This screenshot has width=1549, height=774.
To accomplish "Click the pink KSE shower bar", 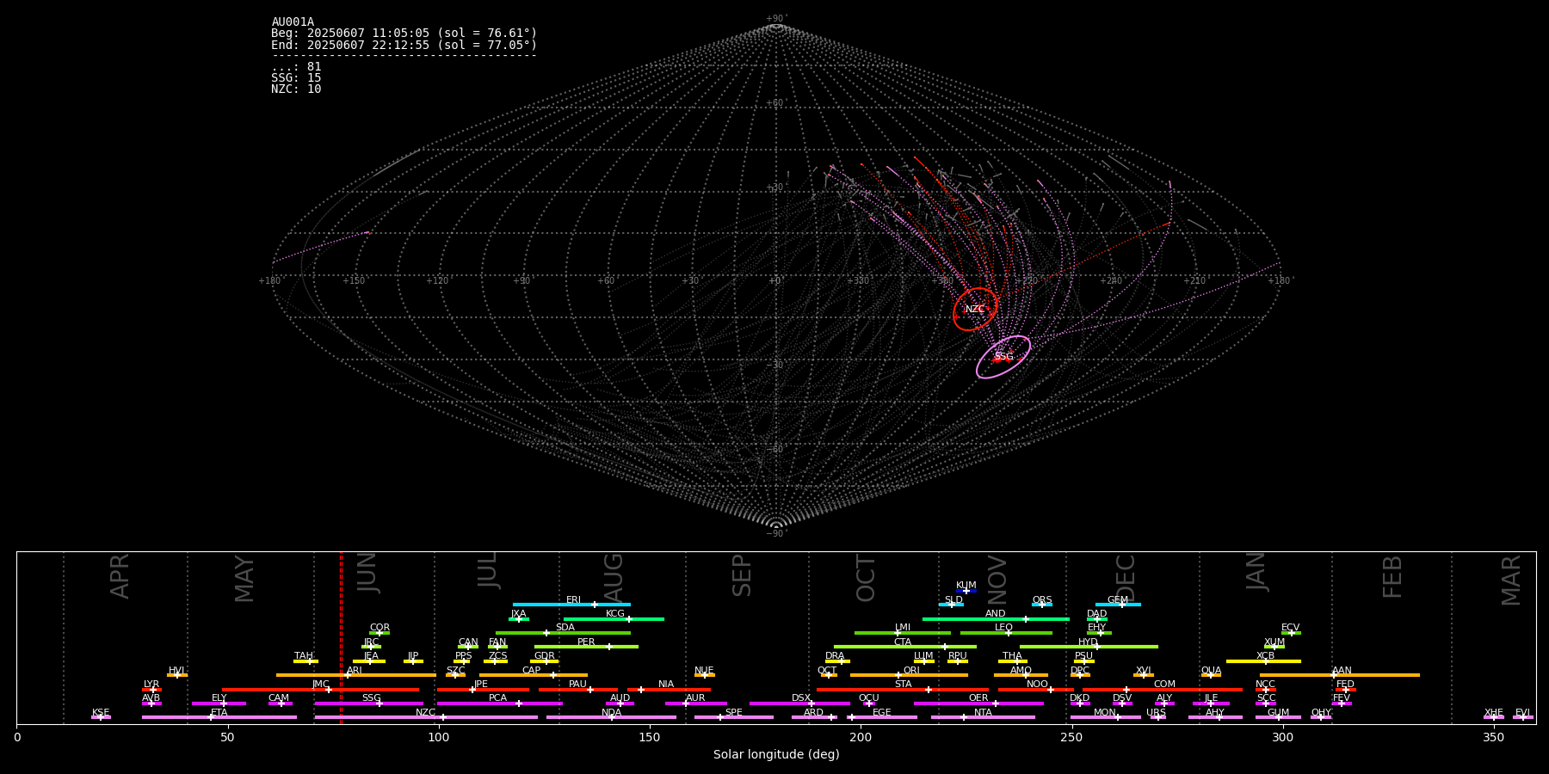I will click(101, 717).
